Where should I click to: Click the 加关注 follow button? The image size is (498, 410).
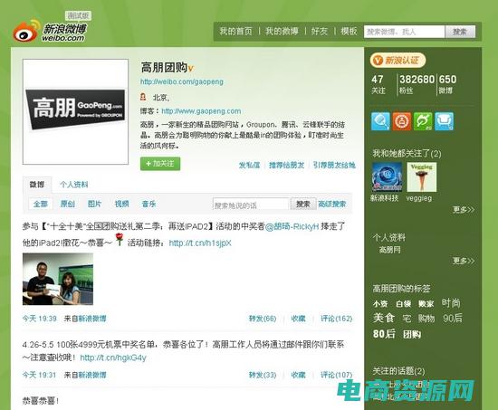click(x=160, y=164)
